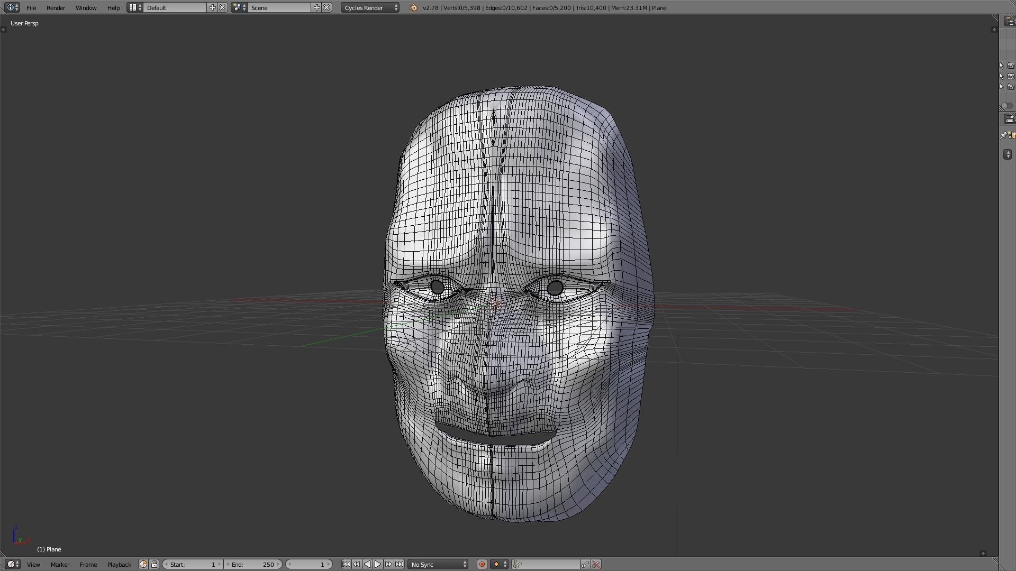
Task: Play the animation forward
Action: pyautogui.click(x=378, y=564)
